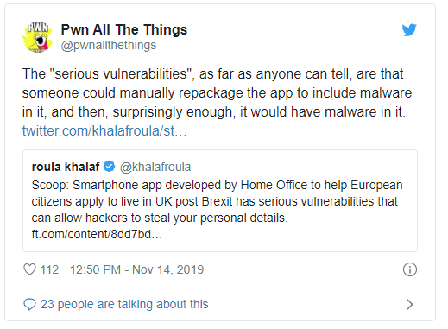Like the tweet with heart icon
The height and width of the screenshot is (329, 448).
[x=29, y=269]
